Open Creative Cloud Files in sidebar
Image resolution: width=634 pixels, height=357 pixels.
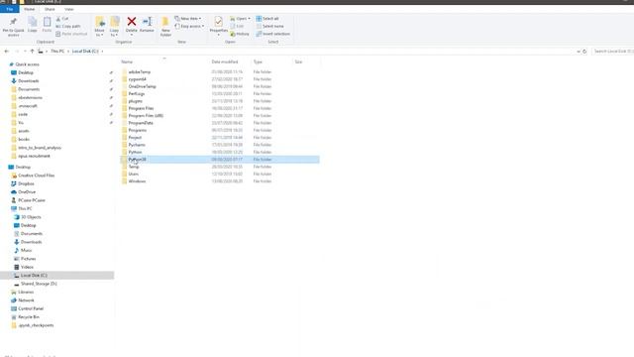tap(36, 176)
